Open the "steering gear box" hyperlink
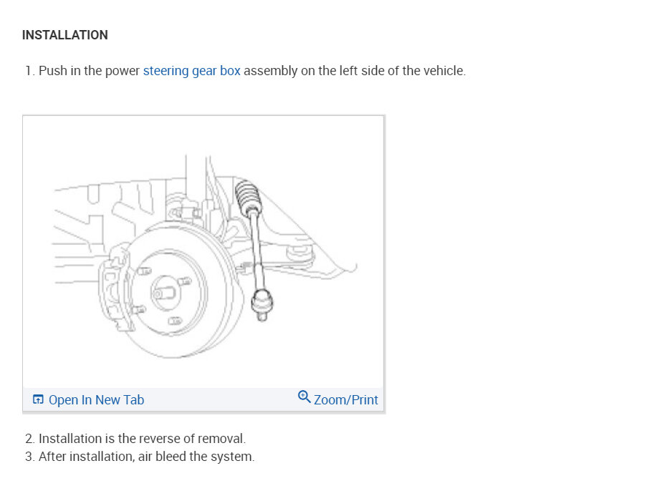 (191, 71)
